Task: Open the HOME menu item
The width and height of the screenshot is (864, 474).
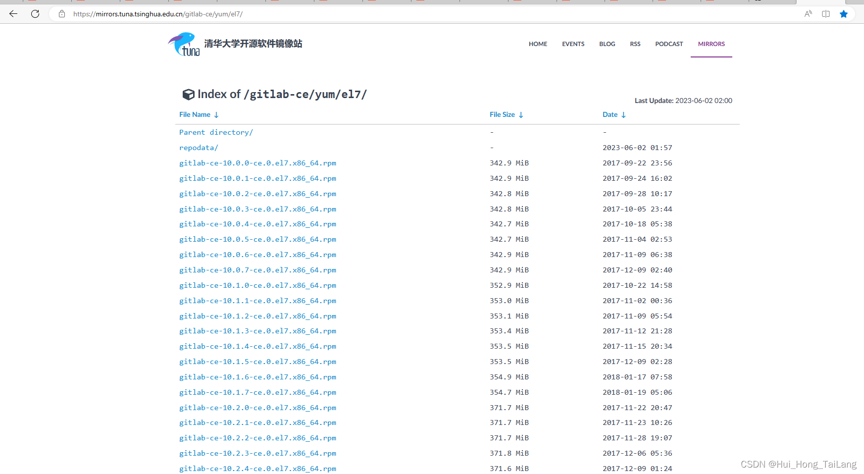Action: [x=538, y=44]
